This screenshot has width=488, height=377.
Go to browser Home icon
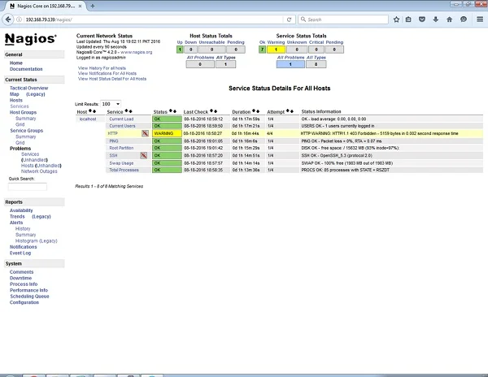pos(449,19)
